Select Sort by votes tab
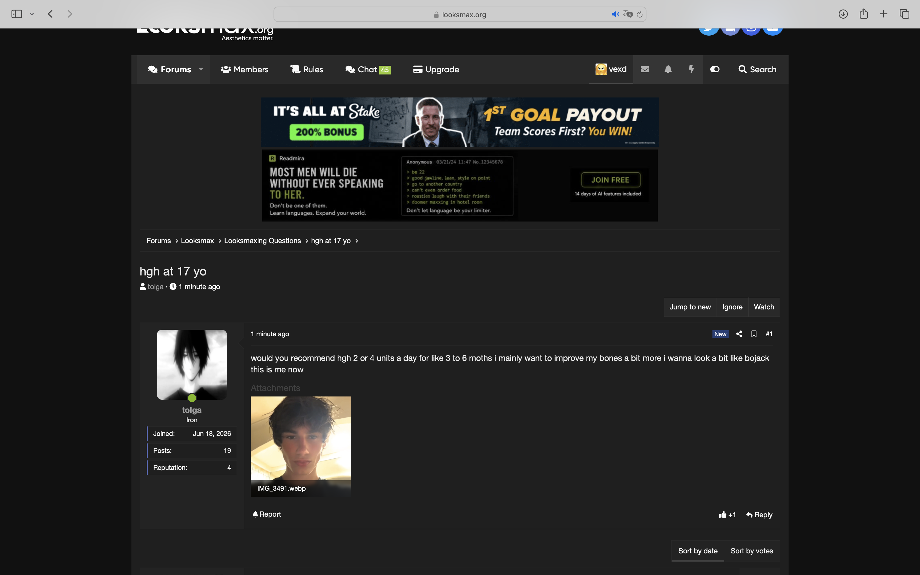Viewport: 920px width, 575px height. click(x=752, y=551)
